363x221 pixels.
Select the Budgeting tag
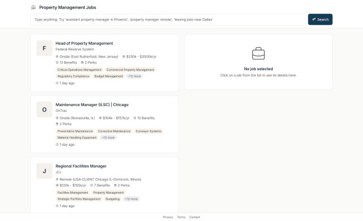click(113, 199)
